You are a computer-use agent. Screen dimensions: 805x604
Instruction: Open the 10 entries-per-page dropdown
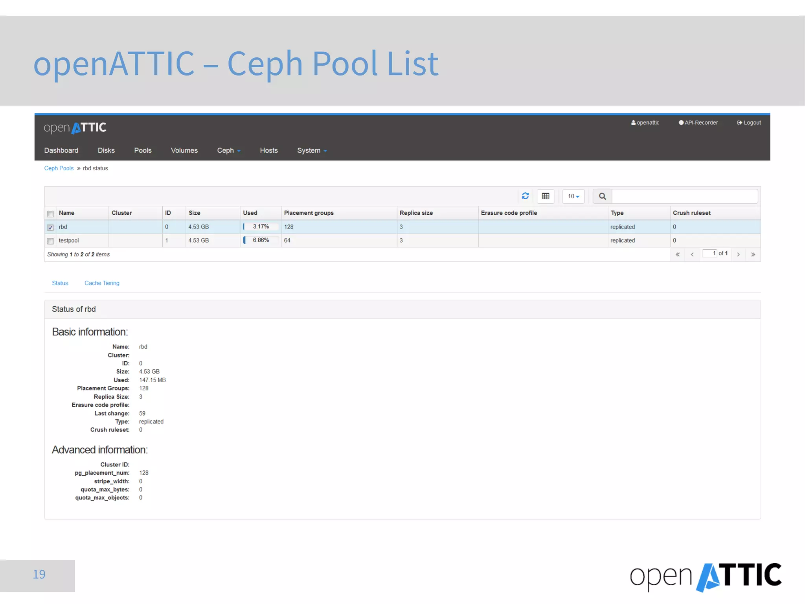click(x=573, y=196)
